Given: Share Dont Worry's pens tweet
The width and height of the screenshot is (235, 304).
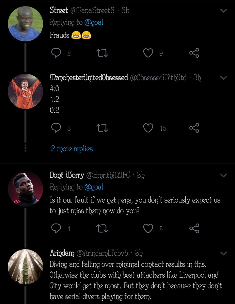Looking at the screenshot, I should [194, 228].
